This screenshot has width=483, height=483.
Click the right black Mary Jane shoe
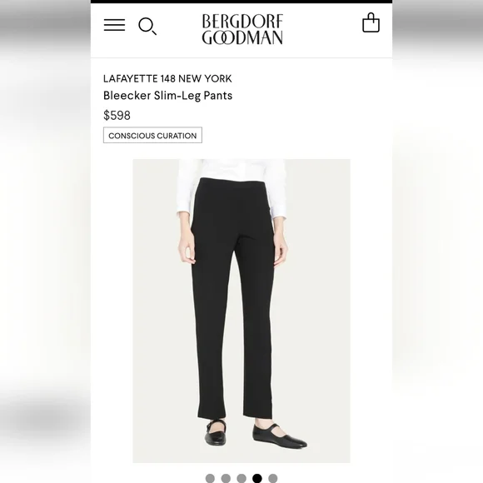[x=279, y=436]
